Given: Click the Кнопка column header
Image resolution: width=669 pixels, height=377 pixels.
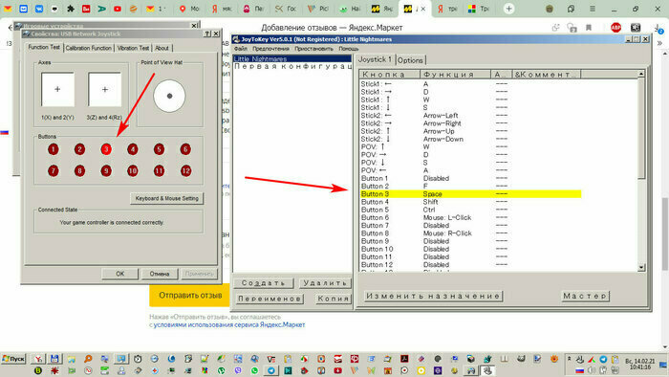Looking at the screenshot, I should (x=390, y=75).
